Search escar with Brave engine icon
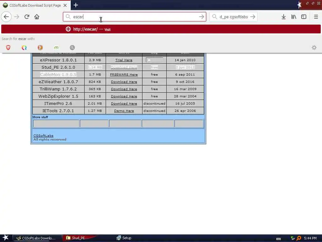This screenshot has height=242, width=322. tap(8, 48)
